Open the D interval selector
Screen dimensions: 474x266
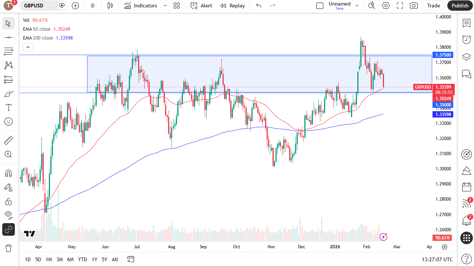[x=93, y=6]
